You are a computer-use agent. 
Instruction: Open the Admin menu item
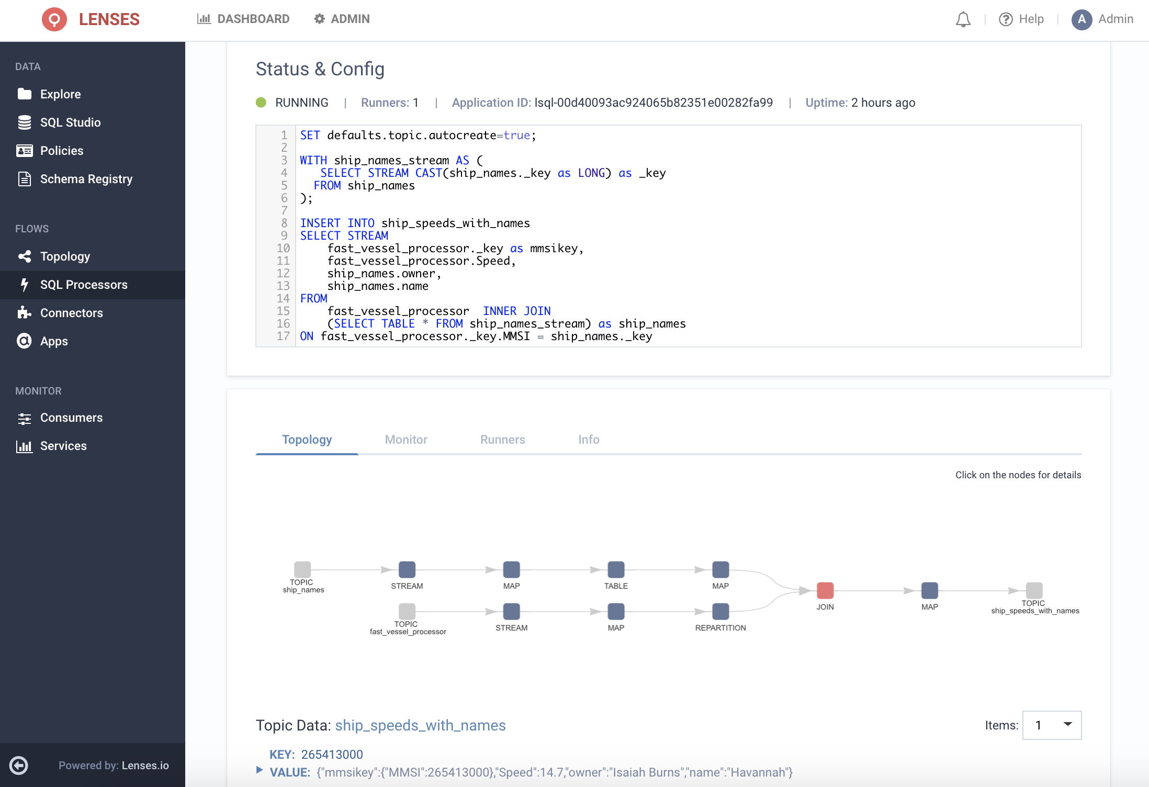(342, 19)
